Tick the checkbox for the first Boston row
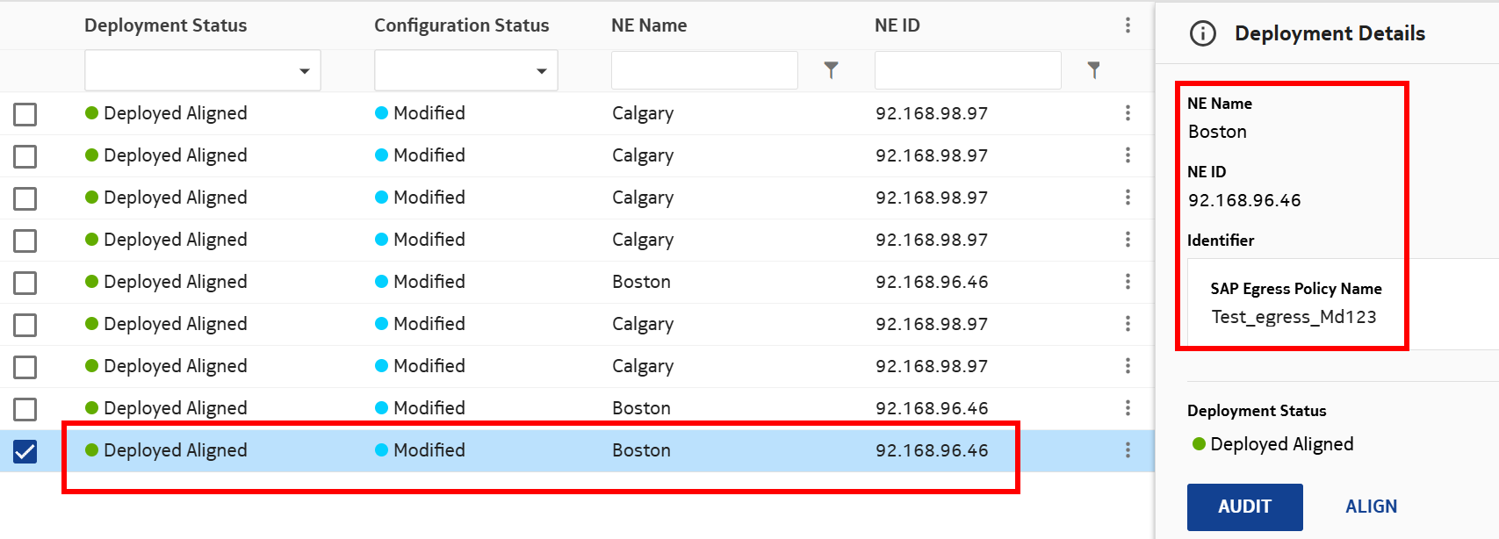This screenshot has width=1499, height=539. pyautogui.click(x=25, y=283)
